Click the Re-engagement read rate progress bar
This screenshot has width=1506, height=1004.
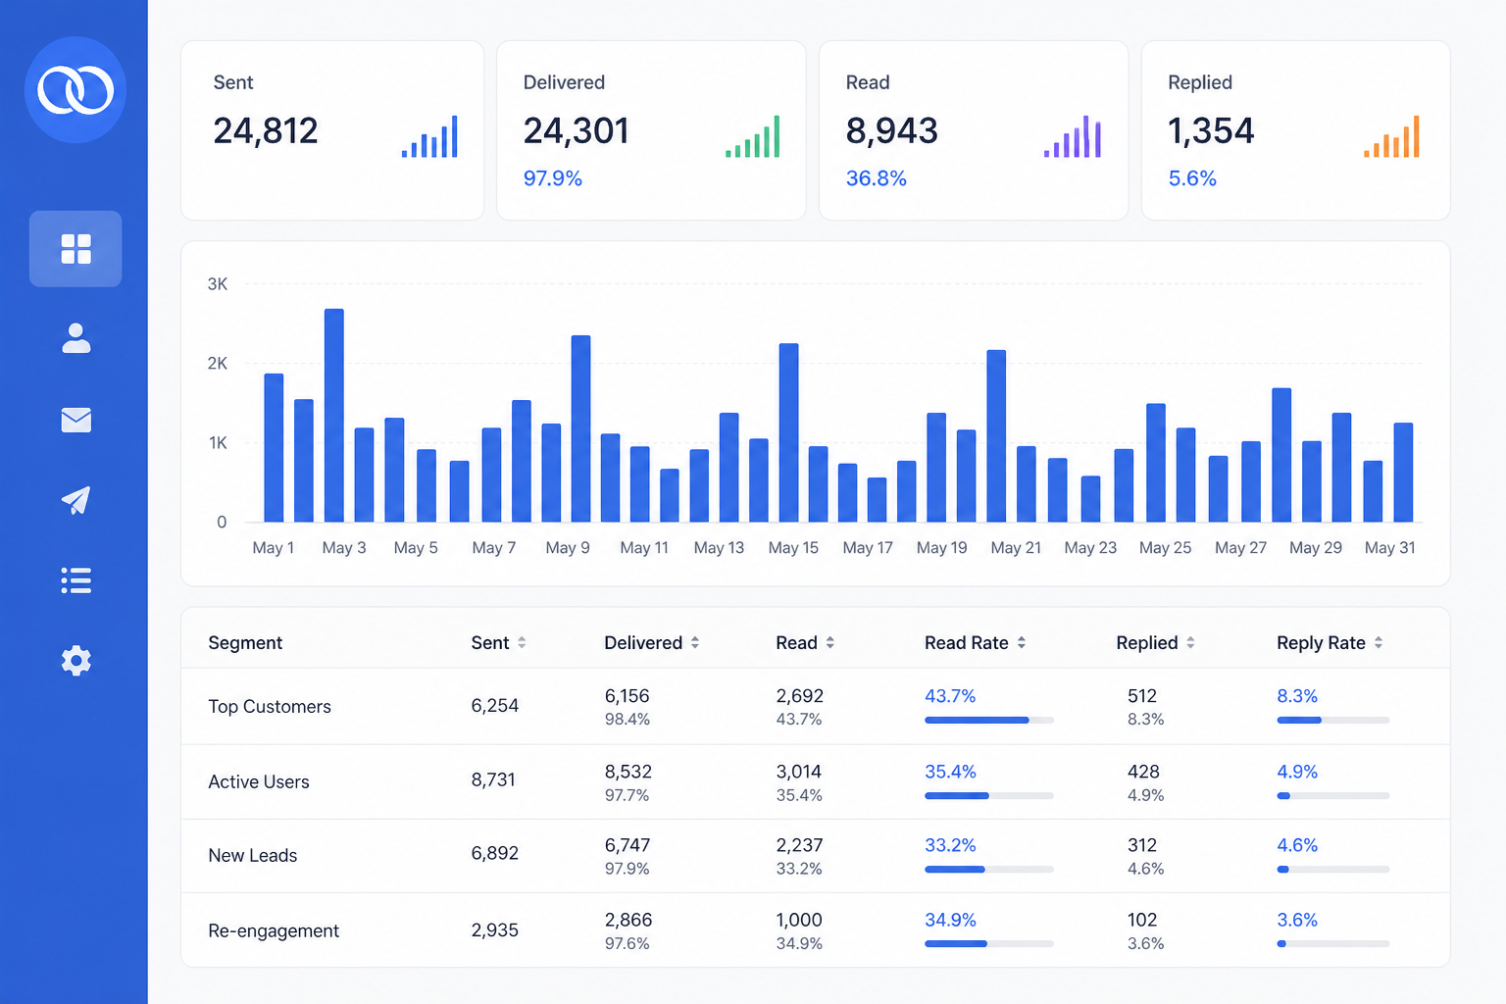pos(989,943)
